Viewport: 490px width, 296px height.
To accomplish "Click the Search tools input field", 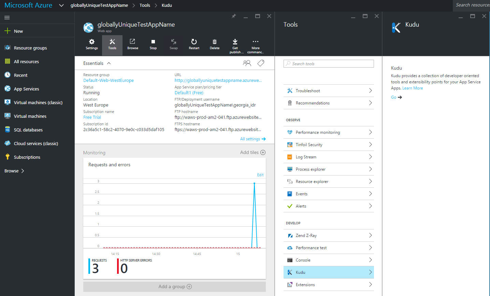I will [330, 64].
